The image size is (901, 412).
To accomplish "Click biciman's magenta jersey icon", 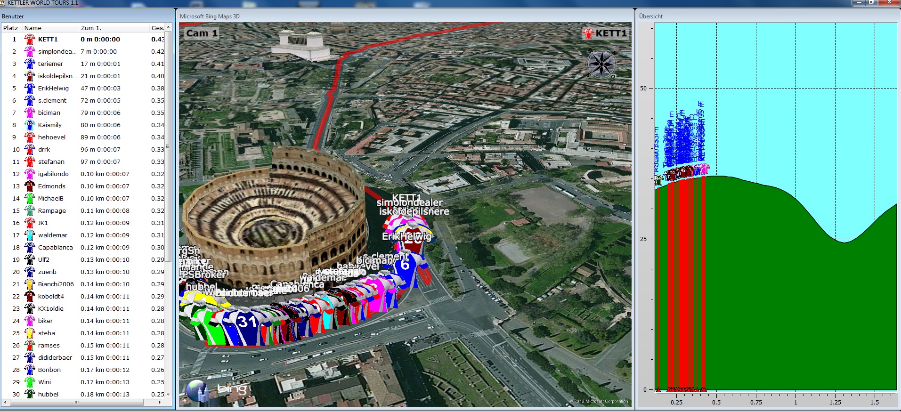I will coord(30,113).
